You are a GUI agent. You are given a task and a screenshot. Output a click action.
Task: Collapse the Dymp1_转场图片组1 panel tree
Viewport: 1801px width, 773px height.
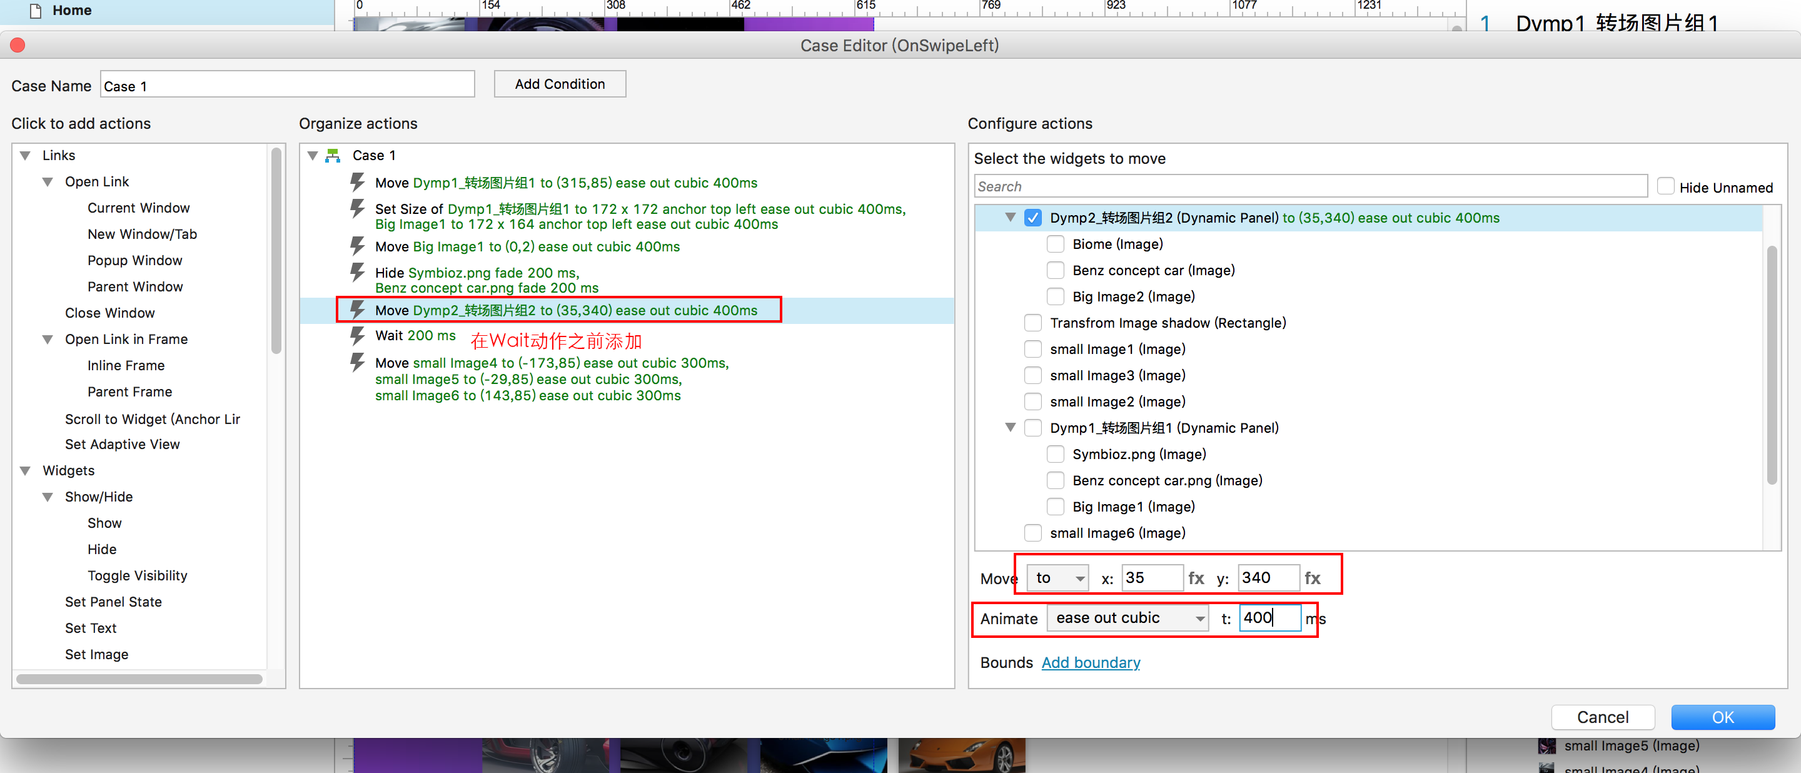1009,427
